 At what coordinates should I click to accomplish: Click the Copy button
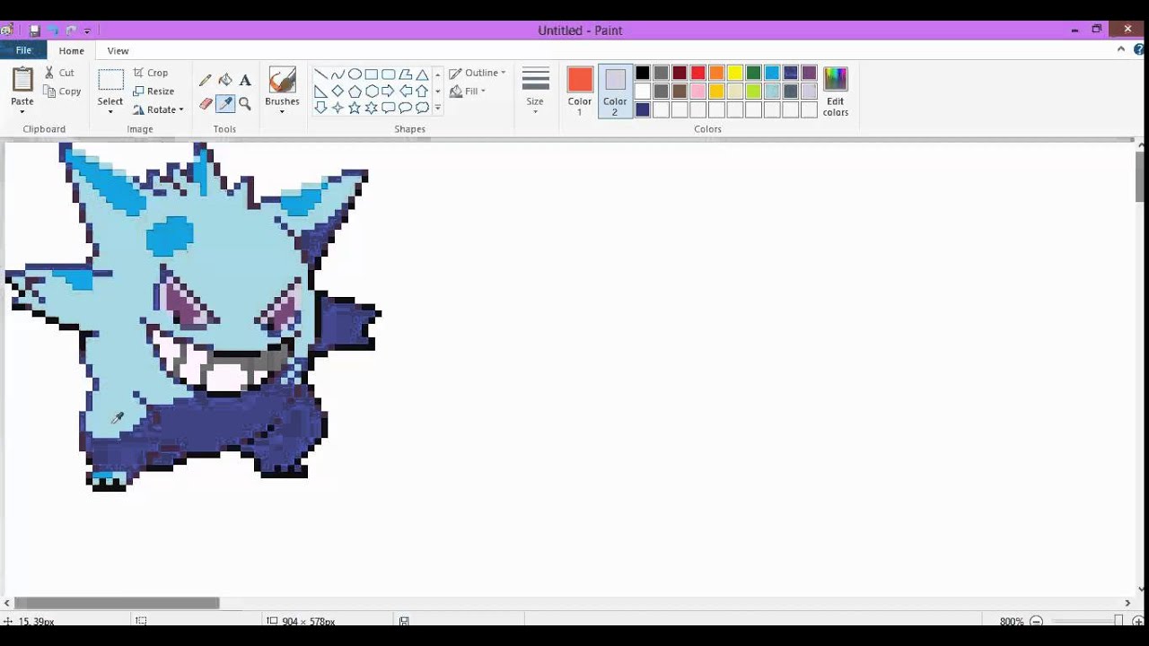tap(62, 92)
